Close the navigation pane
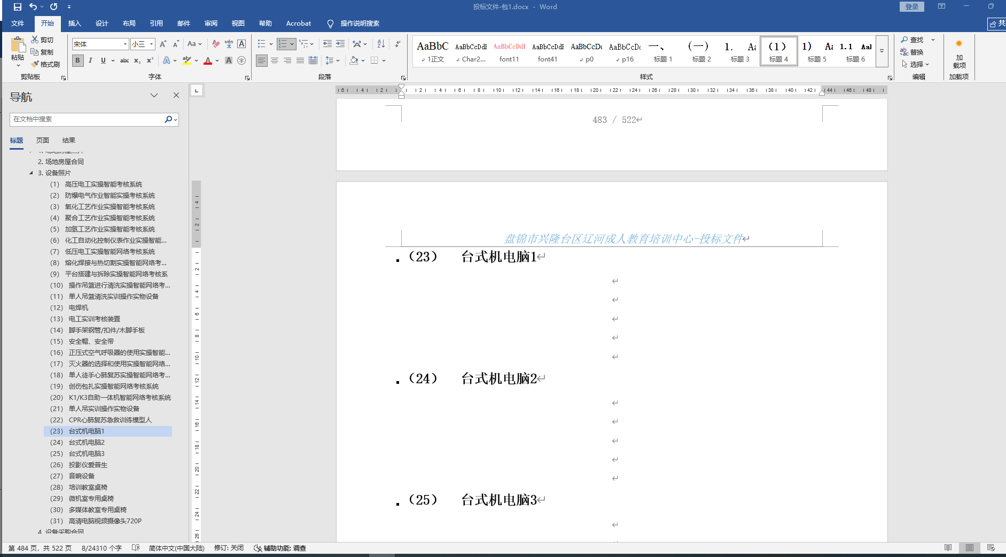 176,95
